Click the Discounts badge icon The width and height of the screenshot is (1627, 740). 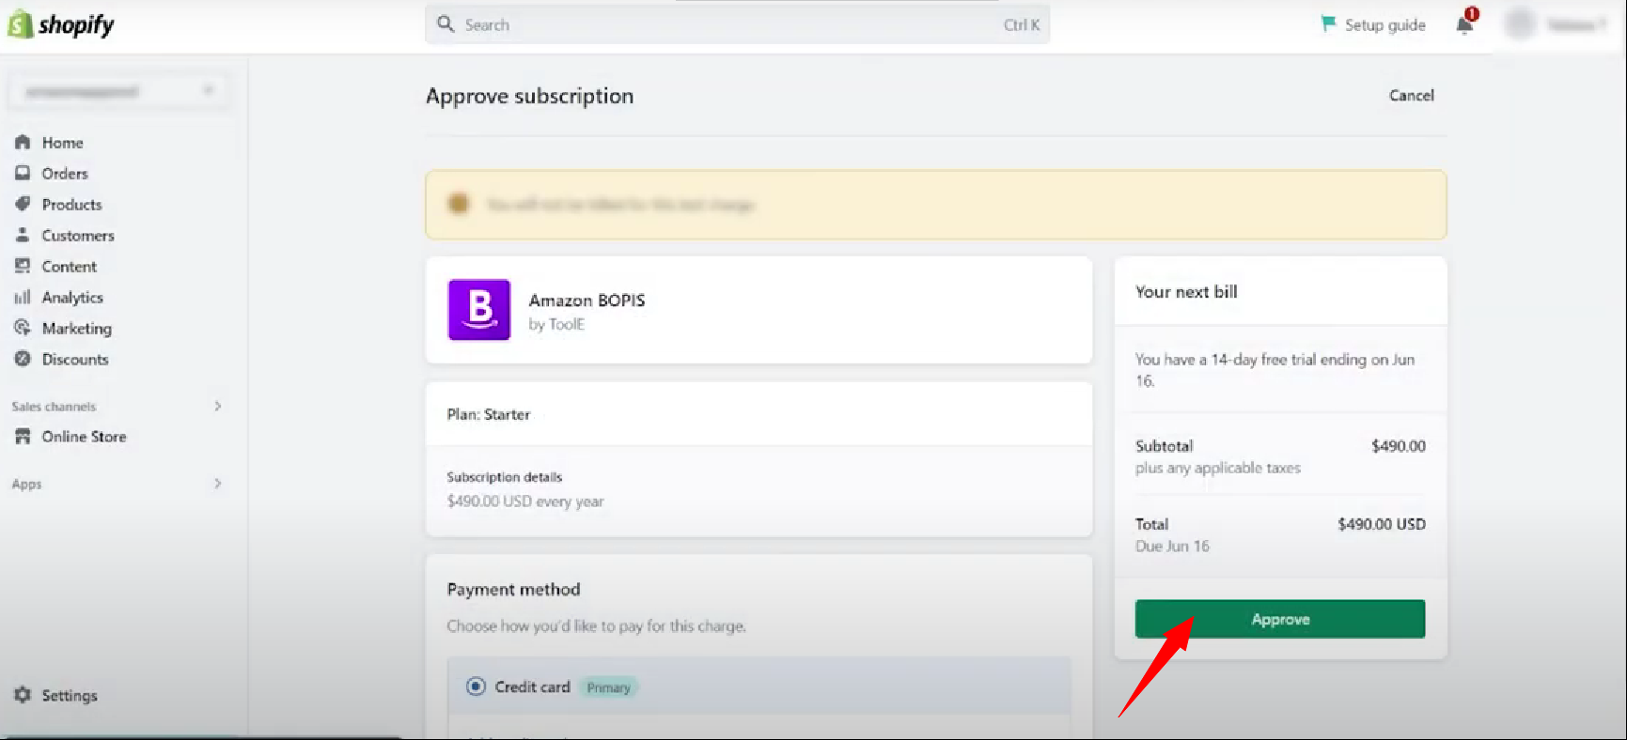click(x=23, y=359)
